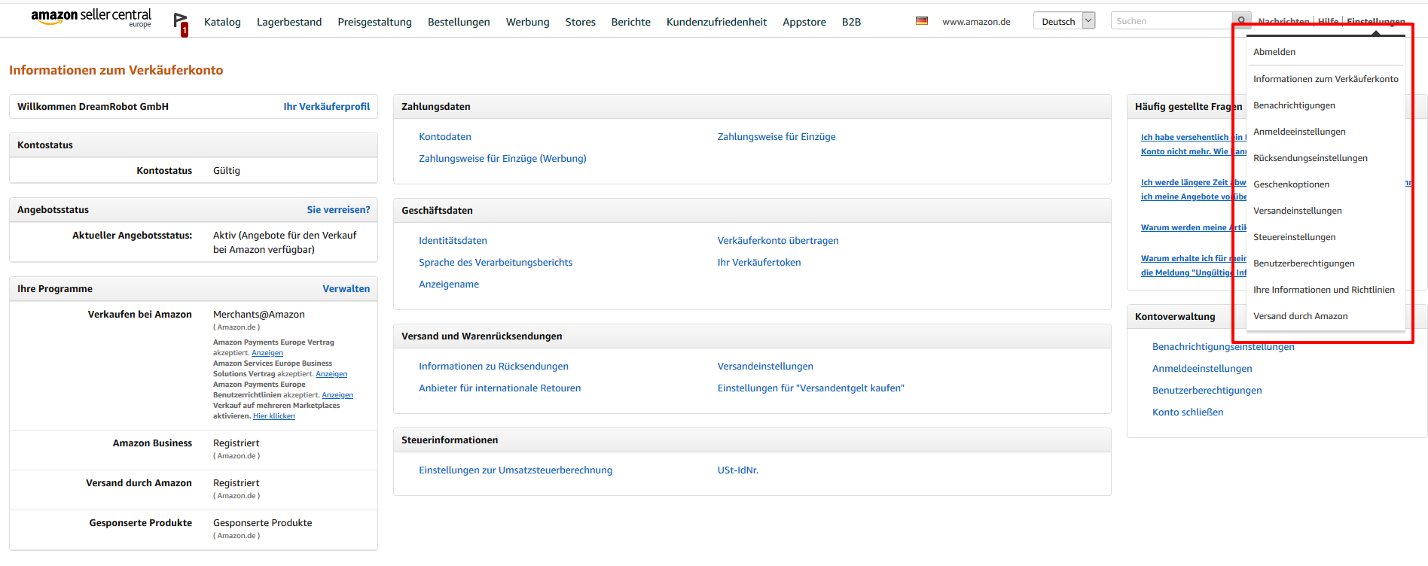Select Steuereinstellungen menu entry
Image resolution: width=1428 pixels, height=566 pixels.
pyautogui.click(x=1295, y=237)
